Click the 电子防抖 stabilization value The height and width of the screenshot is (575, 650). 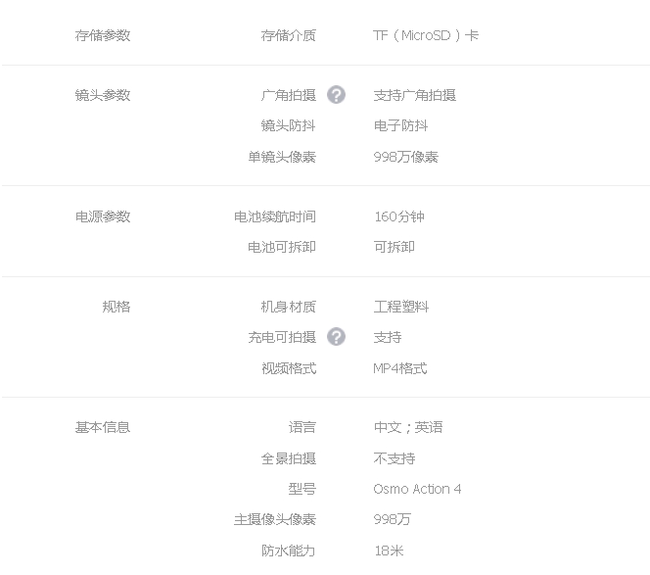[x=400, y=125]
